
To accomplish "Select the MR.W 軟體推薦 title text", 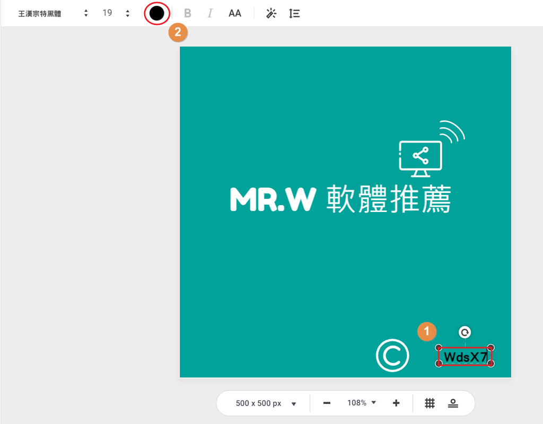I will tap(341, 199).
